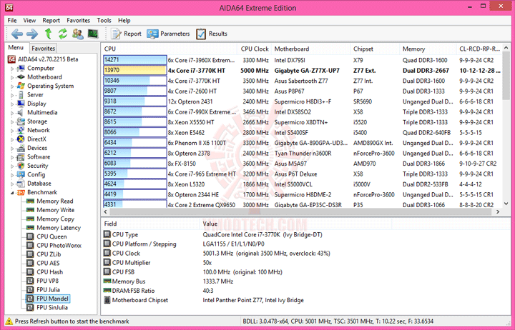The image size is (515, 330).
Task: Click the blue Forward arrow toolbar icon
Action: [x=32, y=34]
